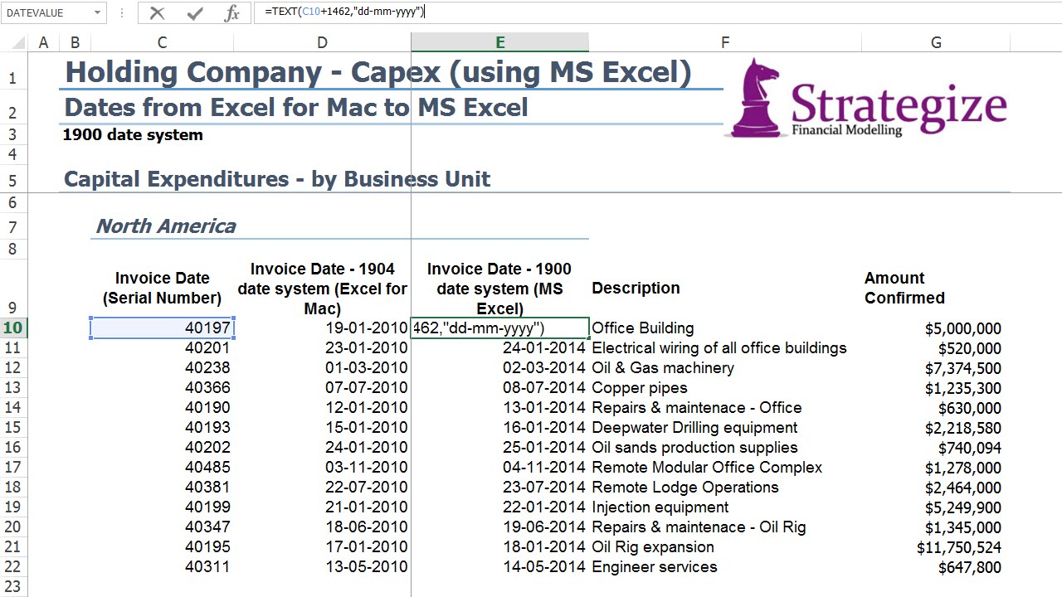Select column E header
The width and height of the screenshot is (1062, 597).
(499, 43)
